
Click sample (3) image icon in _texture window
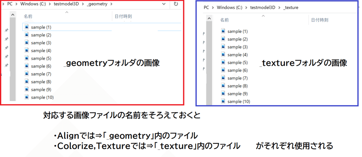click(x=223, y=46)
